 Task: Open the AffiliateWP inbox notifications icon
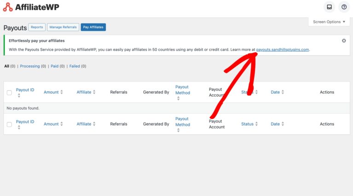[329, 7]
